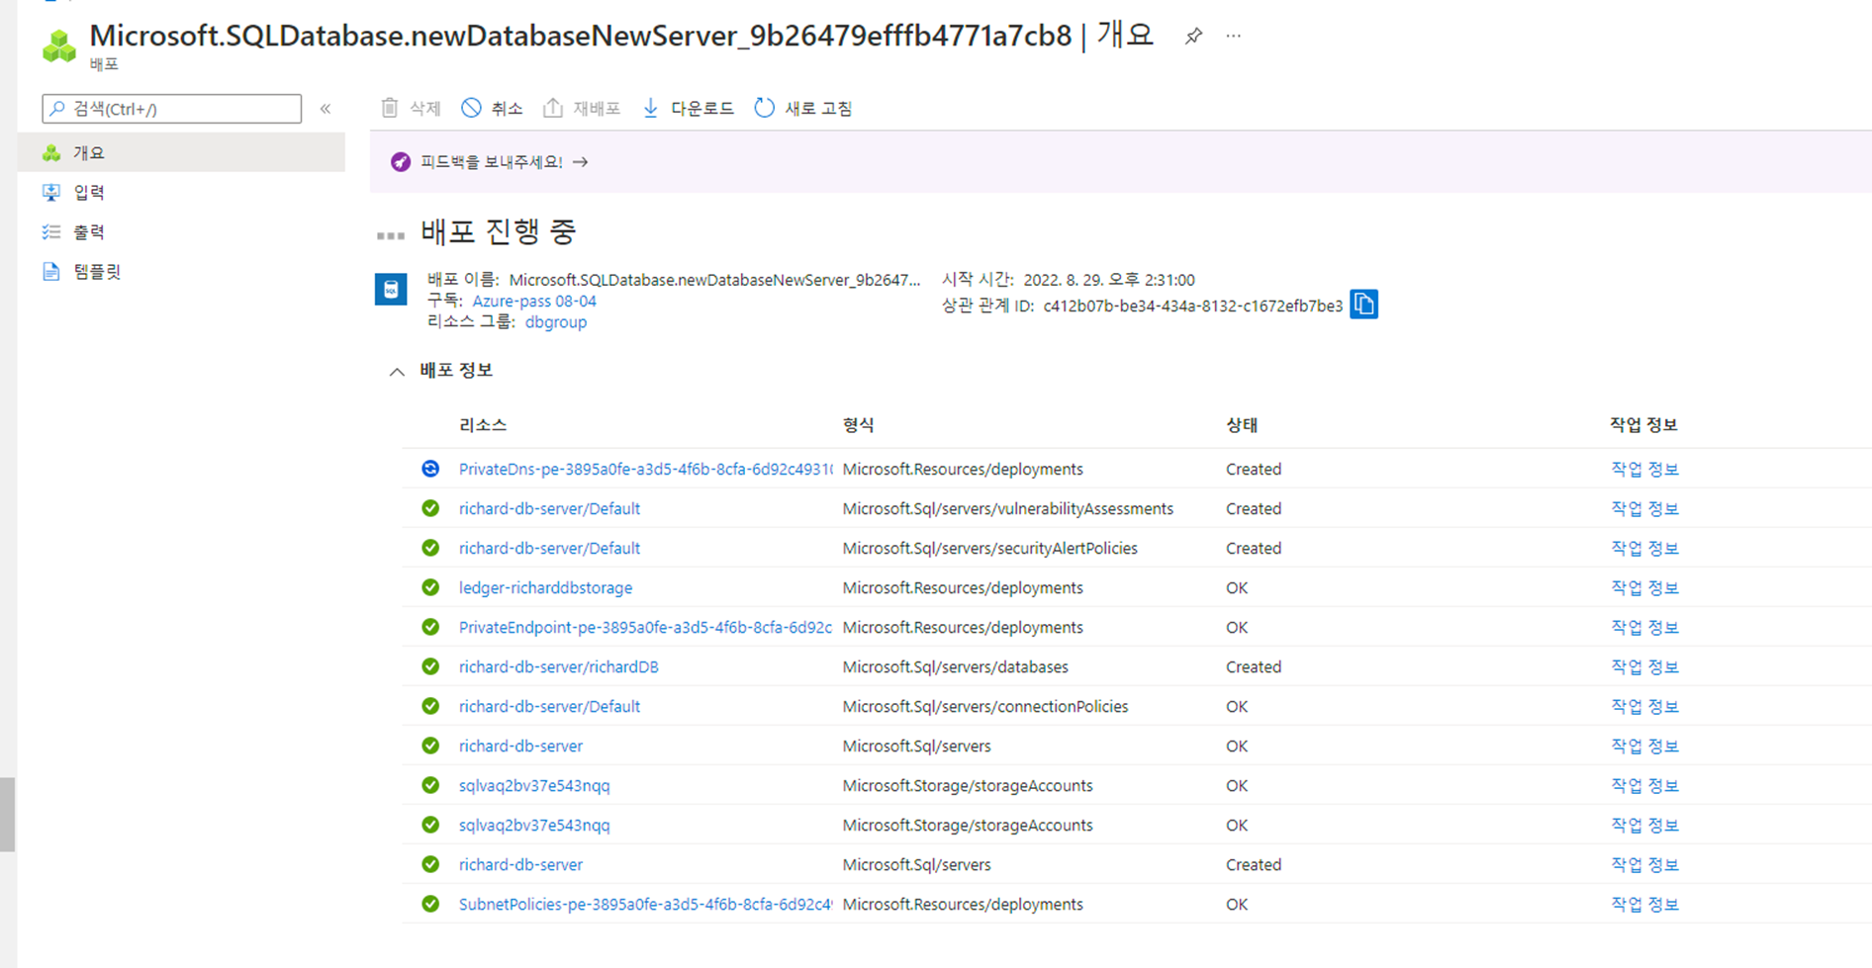The height and width of the screenshot is (968, 1872).
Task: Open 작업 정보 for ledger-richarddbstorage row
Action: 1644,587
